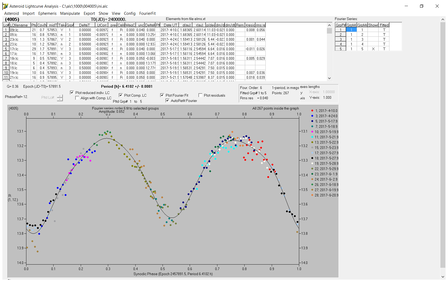Viewport: 448px width, 282px height.
Task: Open the Manipulate menu
Action: point(70,13)
